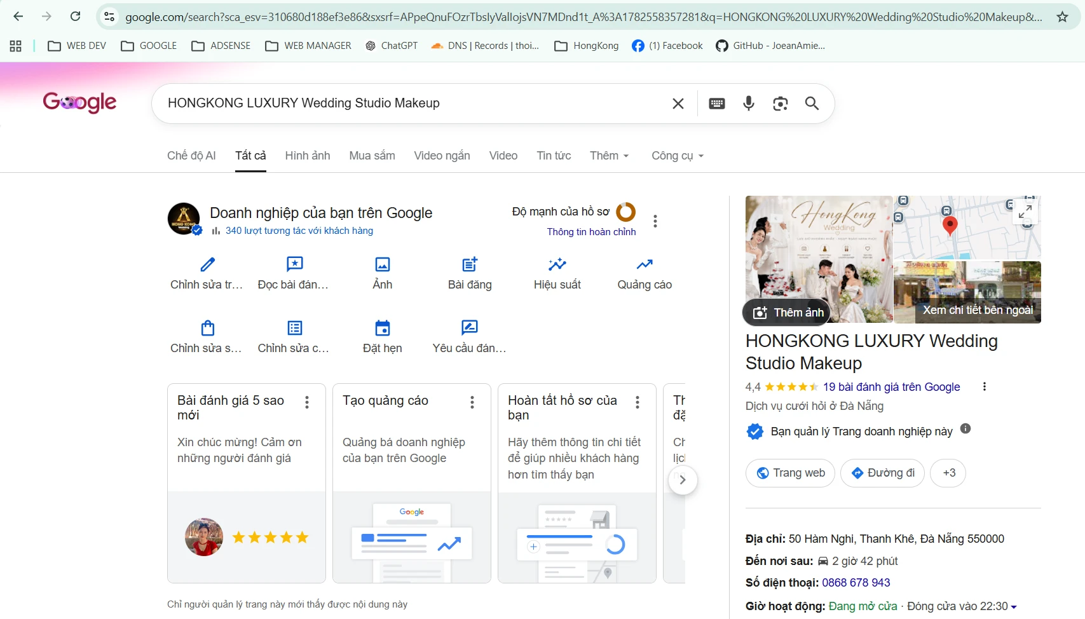Clear the search query with X

click(678, 104)
